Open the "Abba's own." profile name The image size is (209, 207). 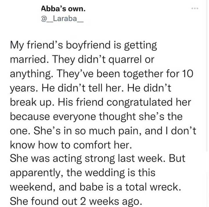click(63, 9)
